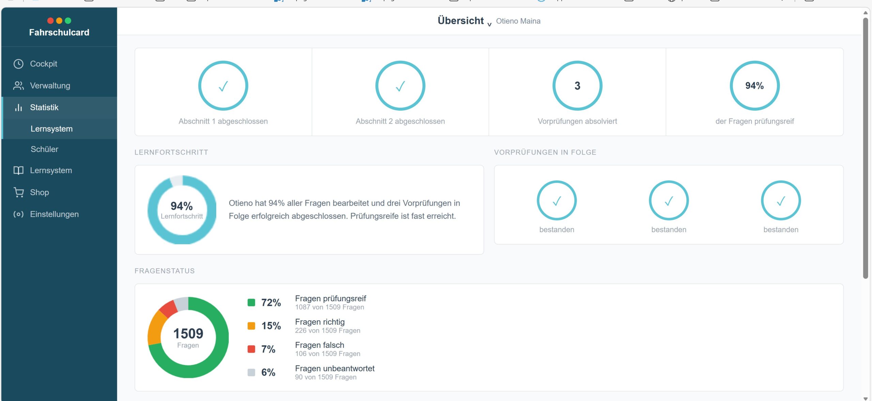This screenshot has width=872, height=401.
Task: Click first bestanden Vorprüfung checkmark
Action: click(x=557, y=200)
